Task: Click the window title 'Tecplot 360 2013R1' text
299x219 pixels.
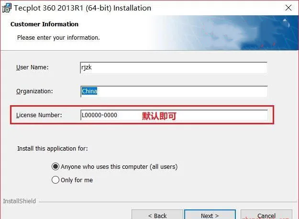Action: [x=49, y=8]
